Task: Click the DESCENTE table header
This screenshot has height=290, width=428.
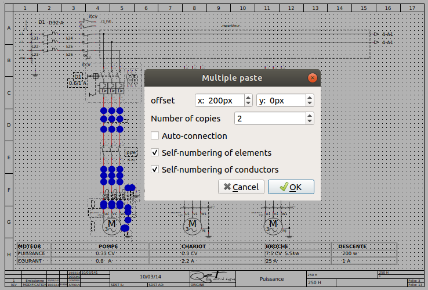Action: tap(352, 246)
